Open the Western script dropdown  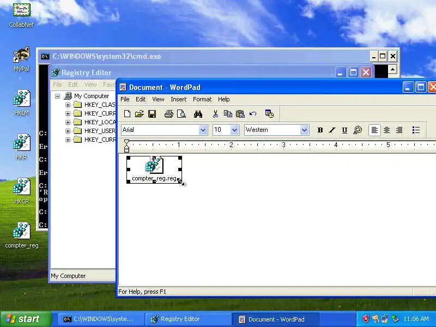point(305,130)
